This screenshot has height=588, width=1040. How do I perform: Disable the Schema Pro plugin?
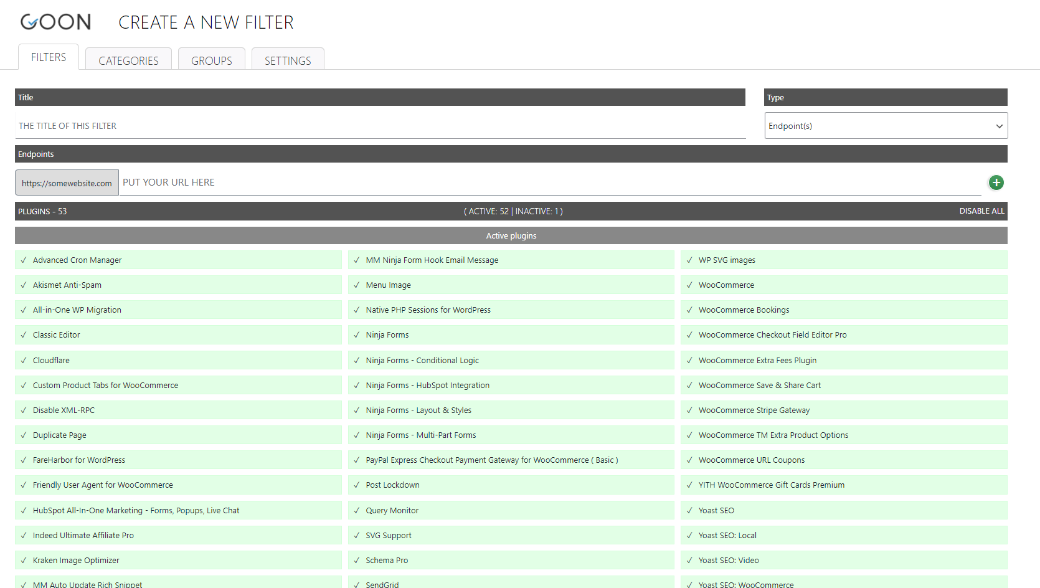click(511, 561)
